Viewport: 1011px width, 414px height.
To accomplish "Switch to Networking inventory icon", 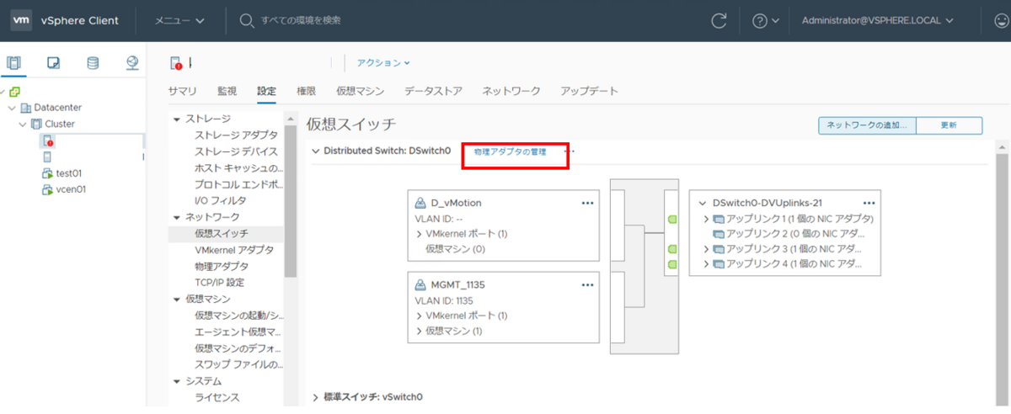I will pyautogui.click(x=132, y=63).
